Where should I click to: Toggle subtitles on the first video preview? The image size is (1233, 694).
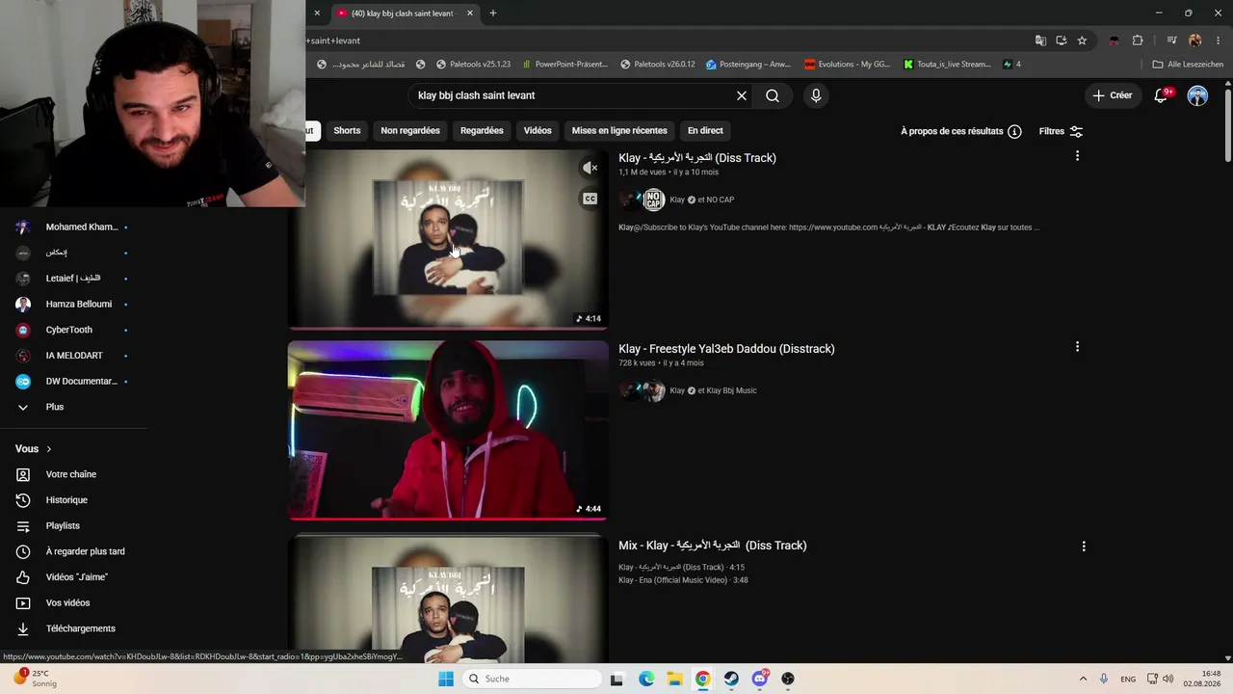(x=590, y=199)
